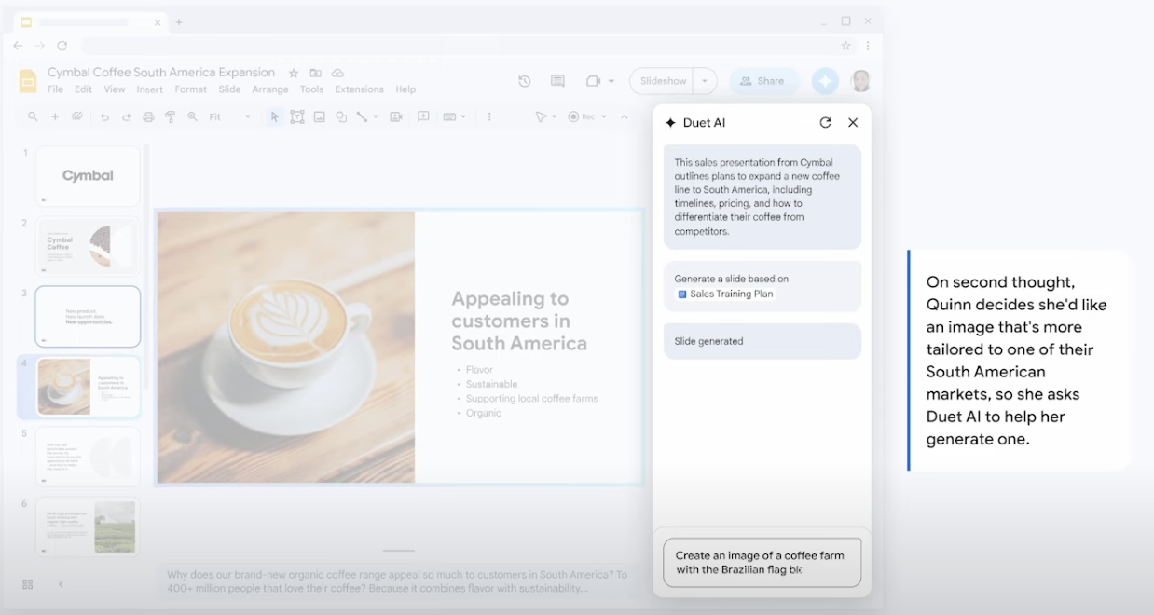
Task: Open the Sales Training Plan file chip
Action: coord(725,294)
